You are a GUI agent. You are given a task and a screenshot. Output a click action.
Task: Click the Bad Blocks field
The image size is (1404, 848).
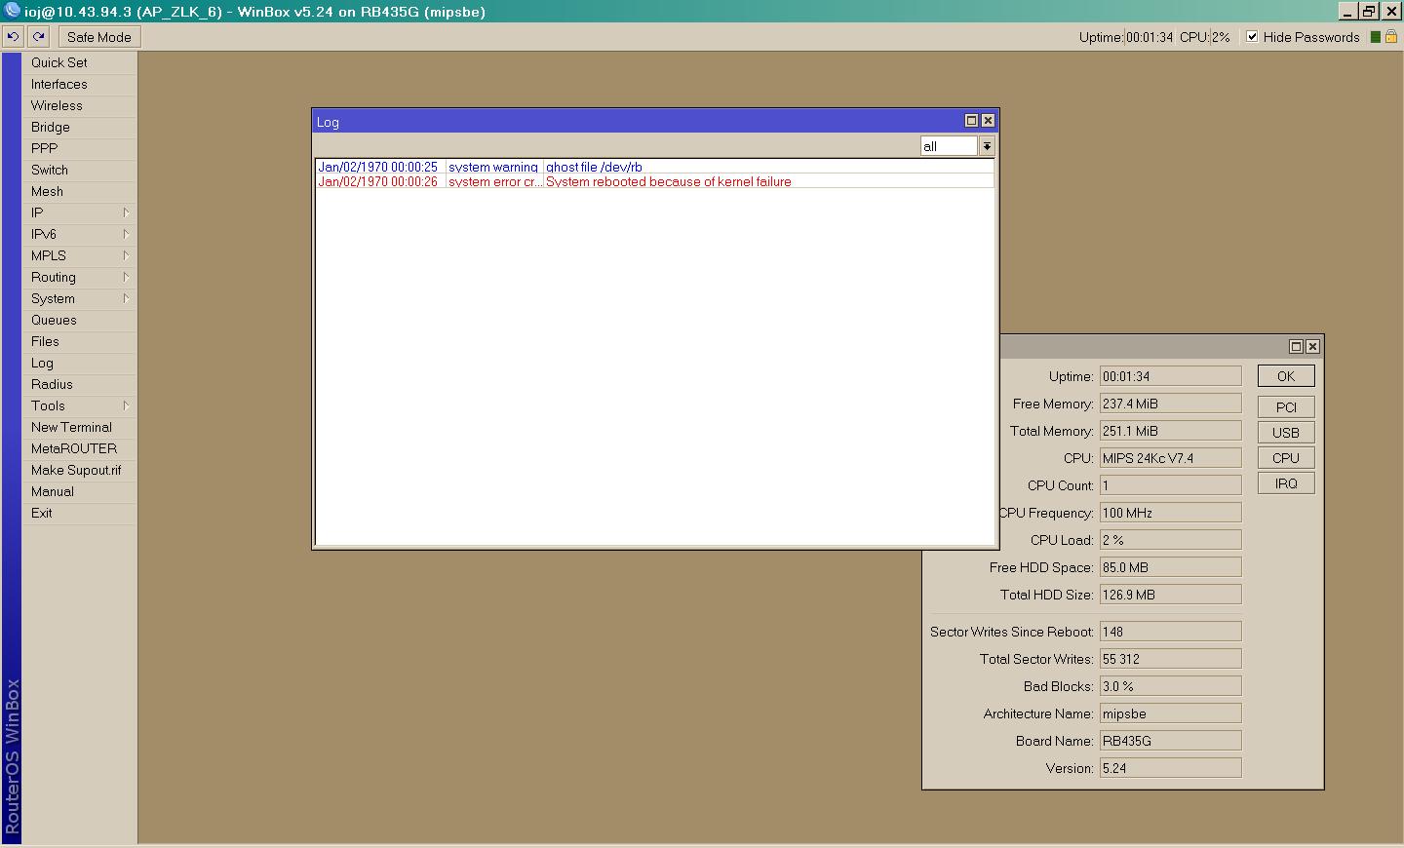pyautogui.click(x=1170, y=686)
